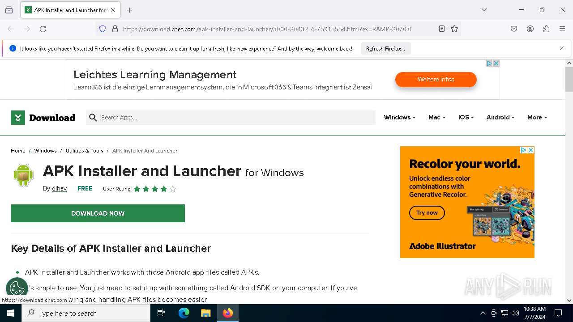Viewport: 573px width, 322px height.
Task: Expand the iOS navigation dropdown
Action: (x=466, y=117)
